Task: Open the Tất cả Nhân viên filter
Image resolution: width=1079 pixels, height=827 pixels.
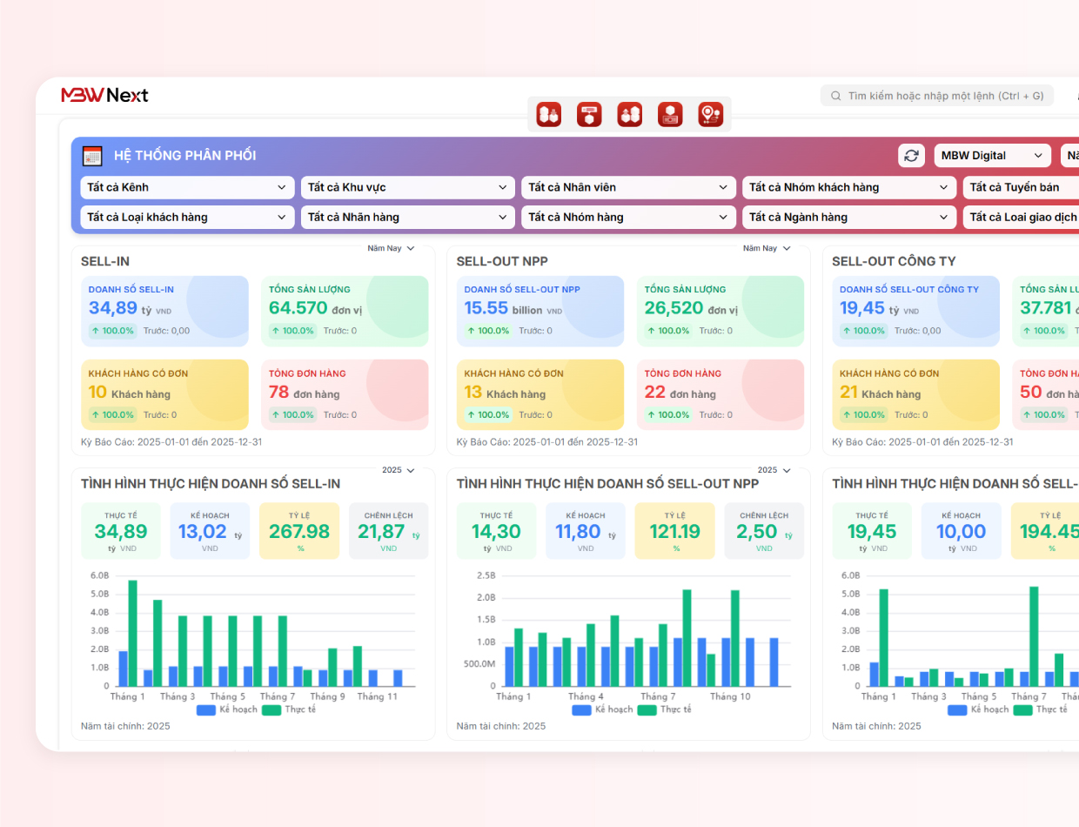Action: pos(628,187)
